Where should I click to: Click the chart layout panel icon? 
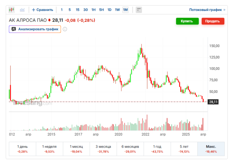tap(139, 10)
